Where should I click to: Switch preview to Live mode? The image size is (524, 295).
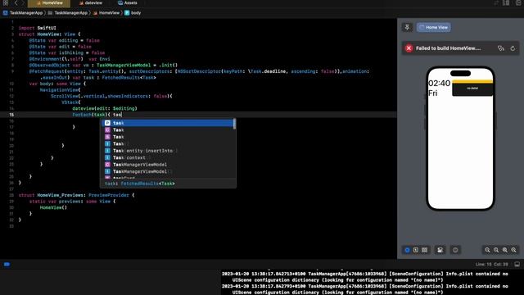[407, 250]
